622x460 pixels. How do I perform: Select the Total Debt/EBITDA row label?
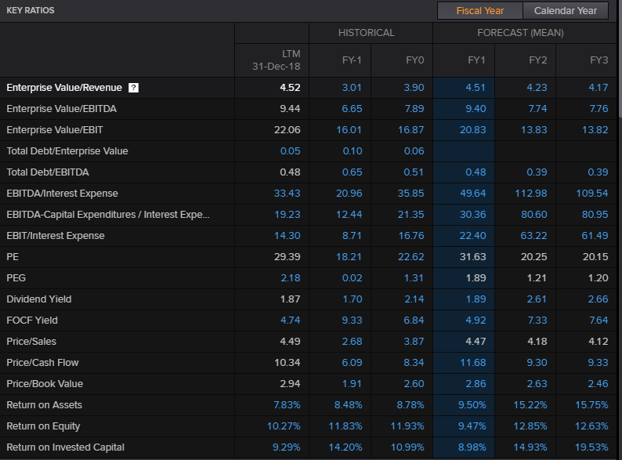pos(48,172)
